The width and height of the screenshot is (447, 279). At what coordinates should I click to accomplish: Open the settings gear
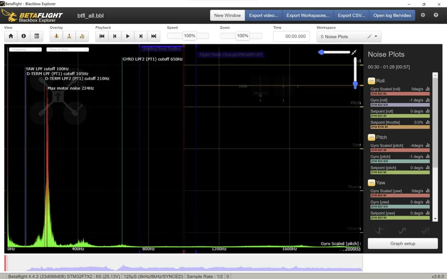423,15
